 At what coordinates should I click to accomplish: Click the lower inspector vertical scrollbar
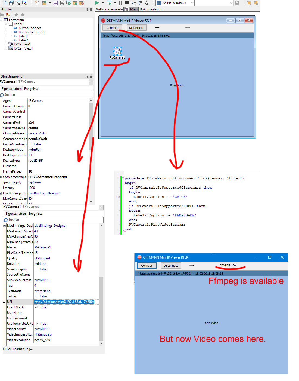tap(101, 309)
